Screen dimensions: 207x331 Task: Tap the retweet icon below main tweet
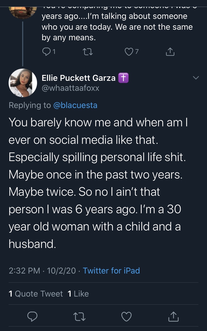click(79, 317)
